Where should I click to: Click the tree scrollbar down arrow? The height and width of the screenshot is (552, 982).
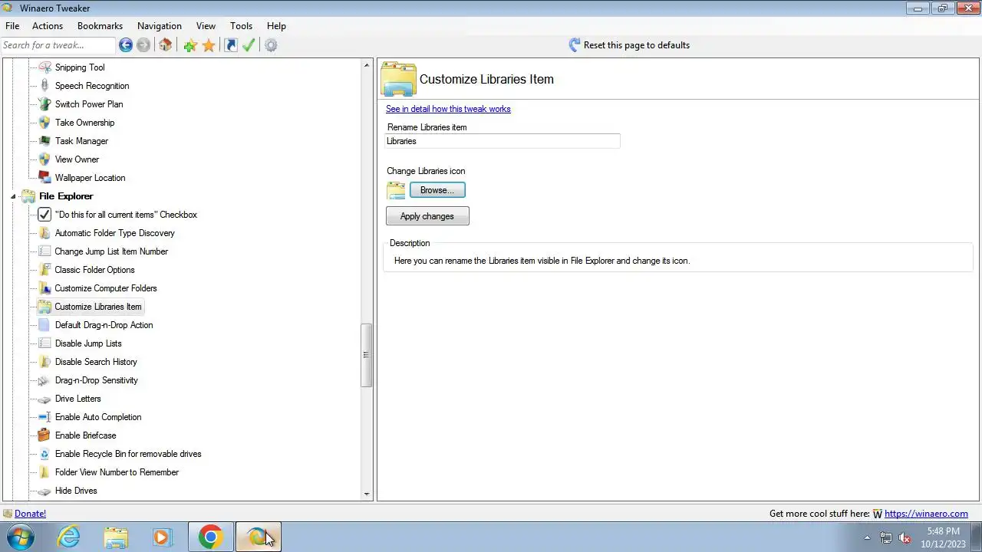[x=366, y=495]
